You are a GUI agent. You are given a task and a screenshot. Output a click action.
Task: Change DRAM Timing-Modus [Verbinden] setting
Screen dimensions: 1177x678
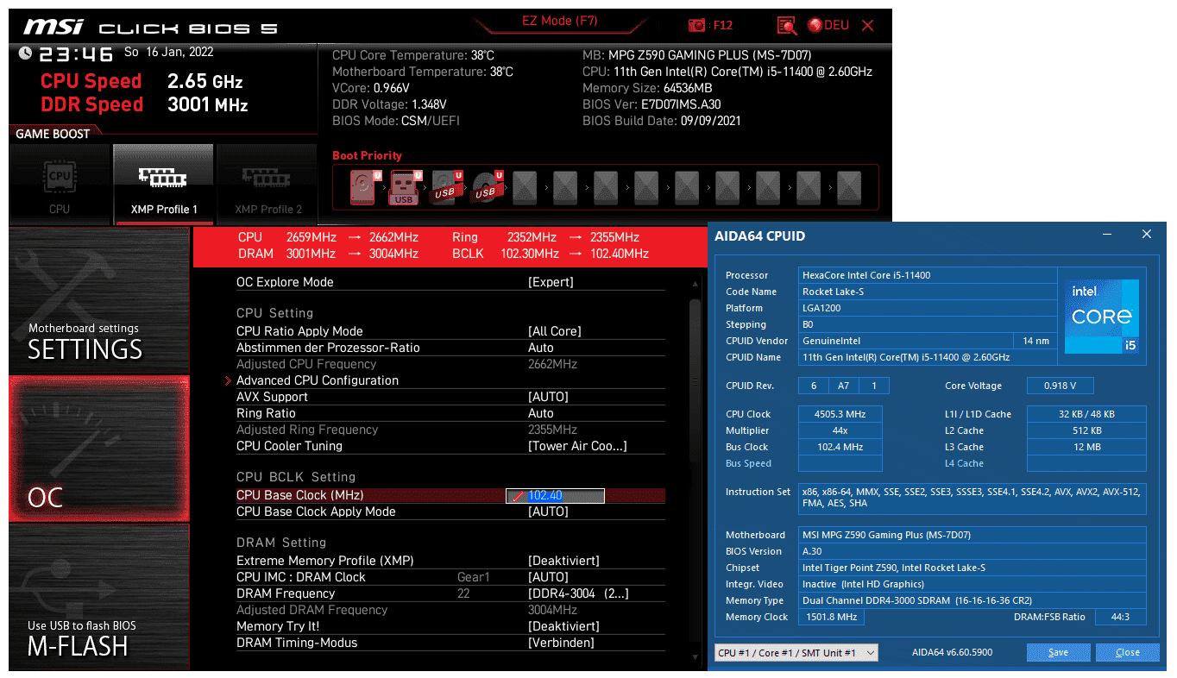pos(561,643)
